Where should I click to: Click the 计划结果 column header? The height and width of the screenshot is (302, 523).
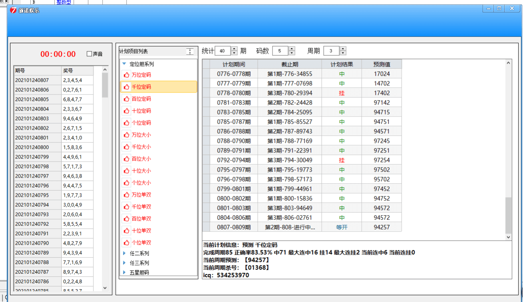tap(342, 63)
